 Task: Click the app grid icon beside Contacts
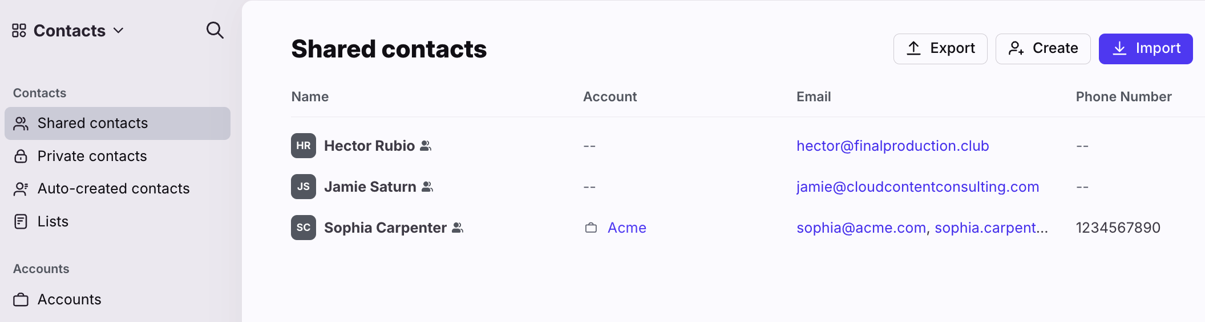click(x=19, y=30)
